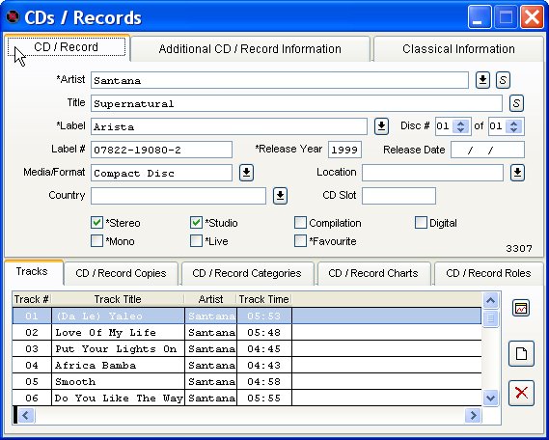Switch to Additional CD / Record Information tab
This screenshot has height=440, width=549.
(250, 49)
